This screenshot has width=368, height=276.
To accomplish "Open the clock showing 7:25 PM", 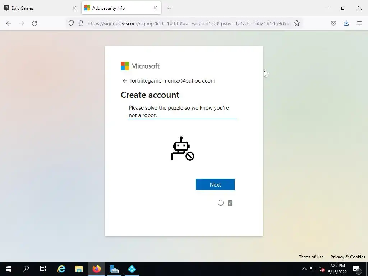I will 337,269.
